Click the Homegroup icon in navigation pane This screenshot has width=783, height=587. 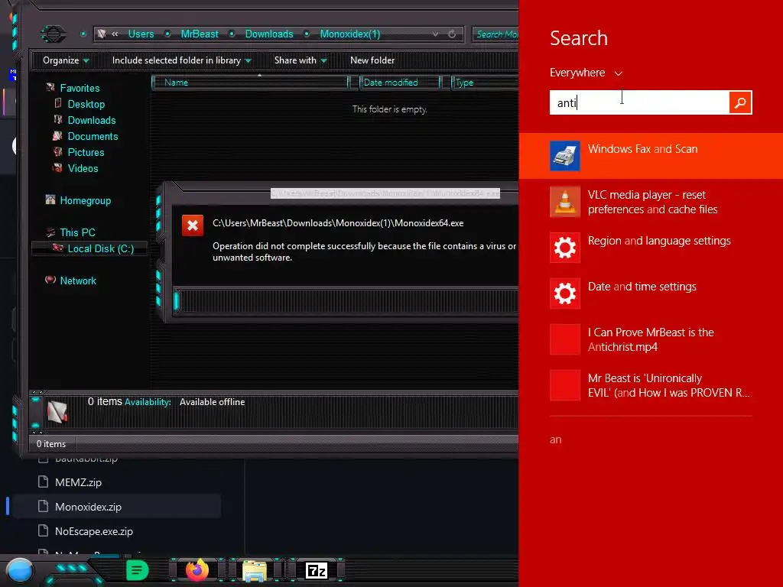pos(50,200)
